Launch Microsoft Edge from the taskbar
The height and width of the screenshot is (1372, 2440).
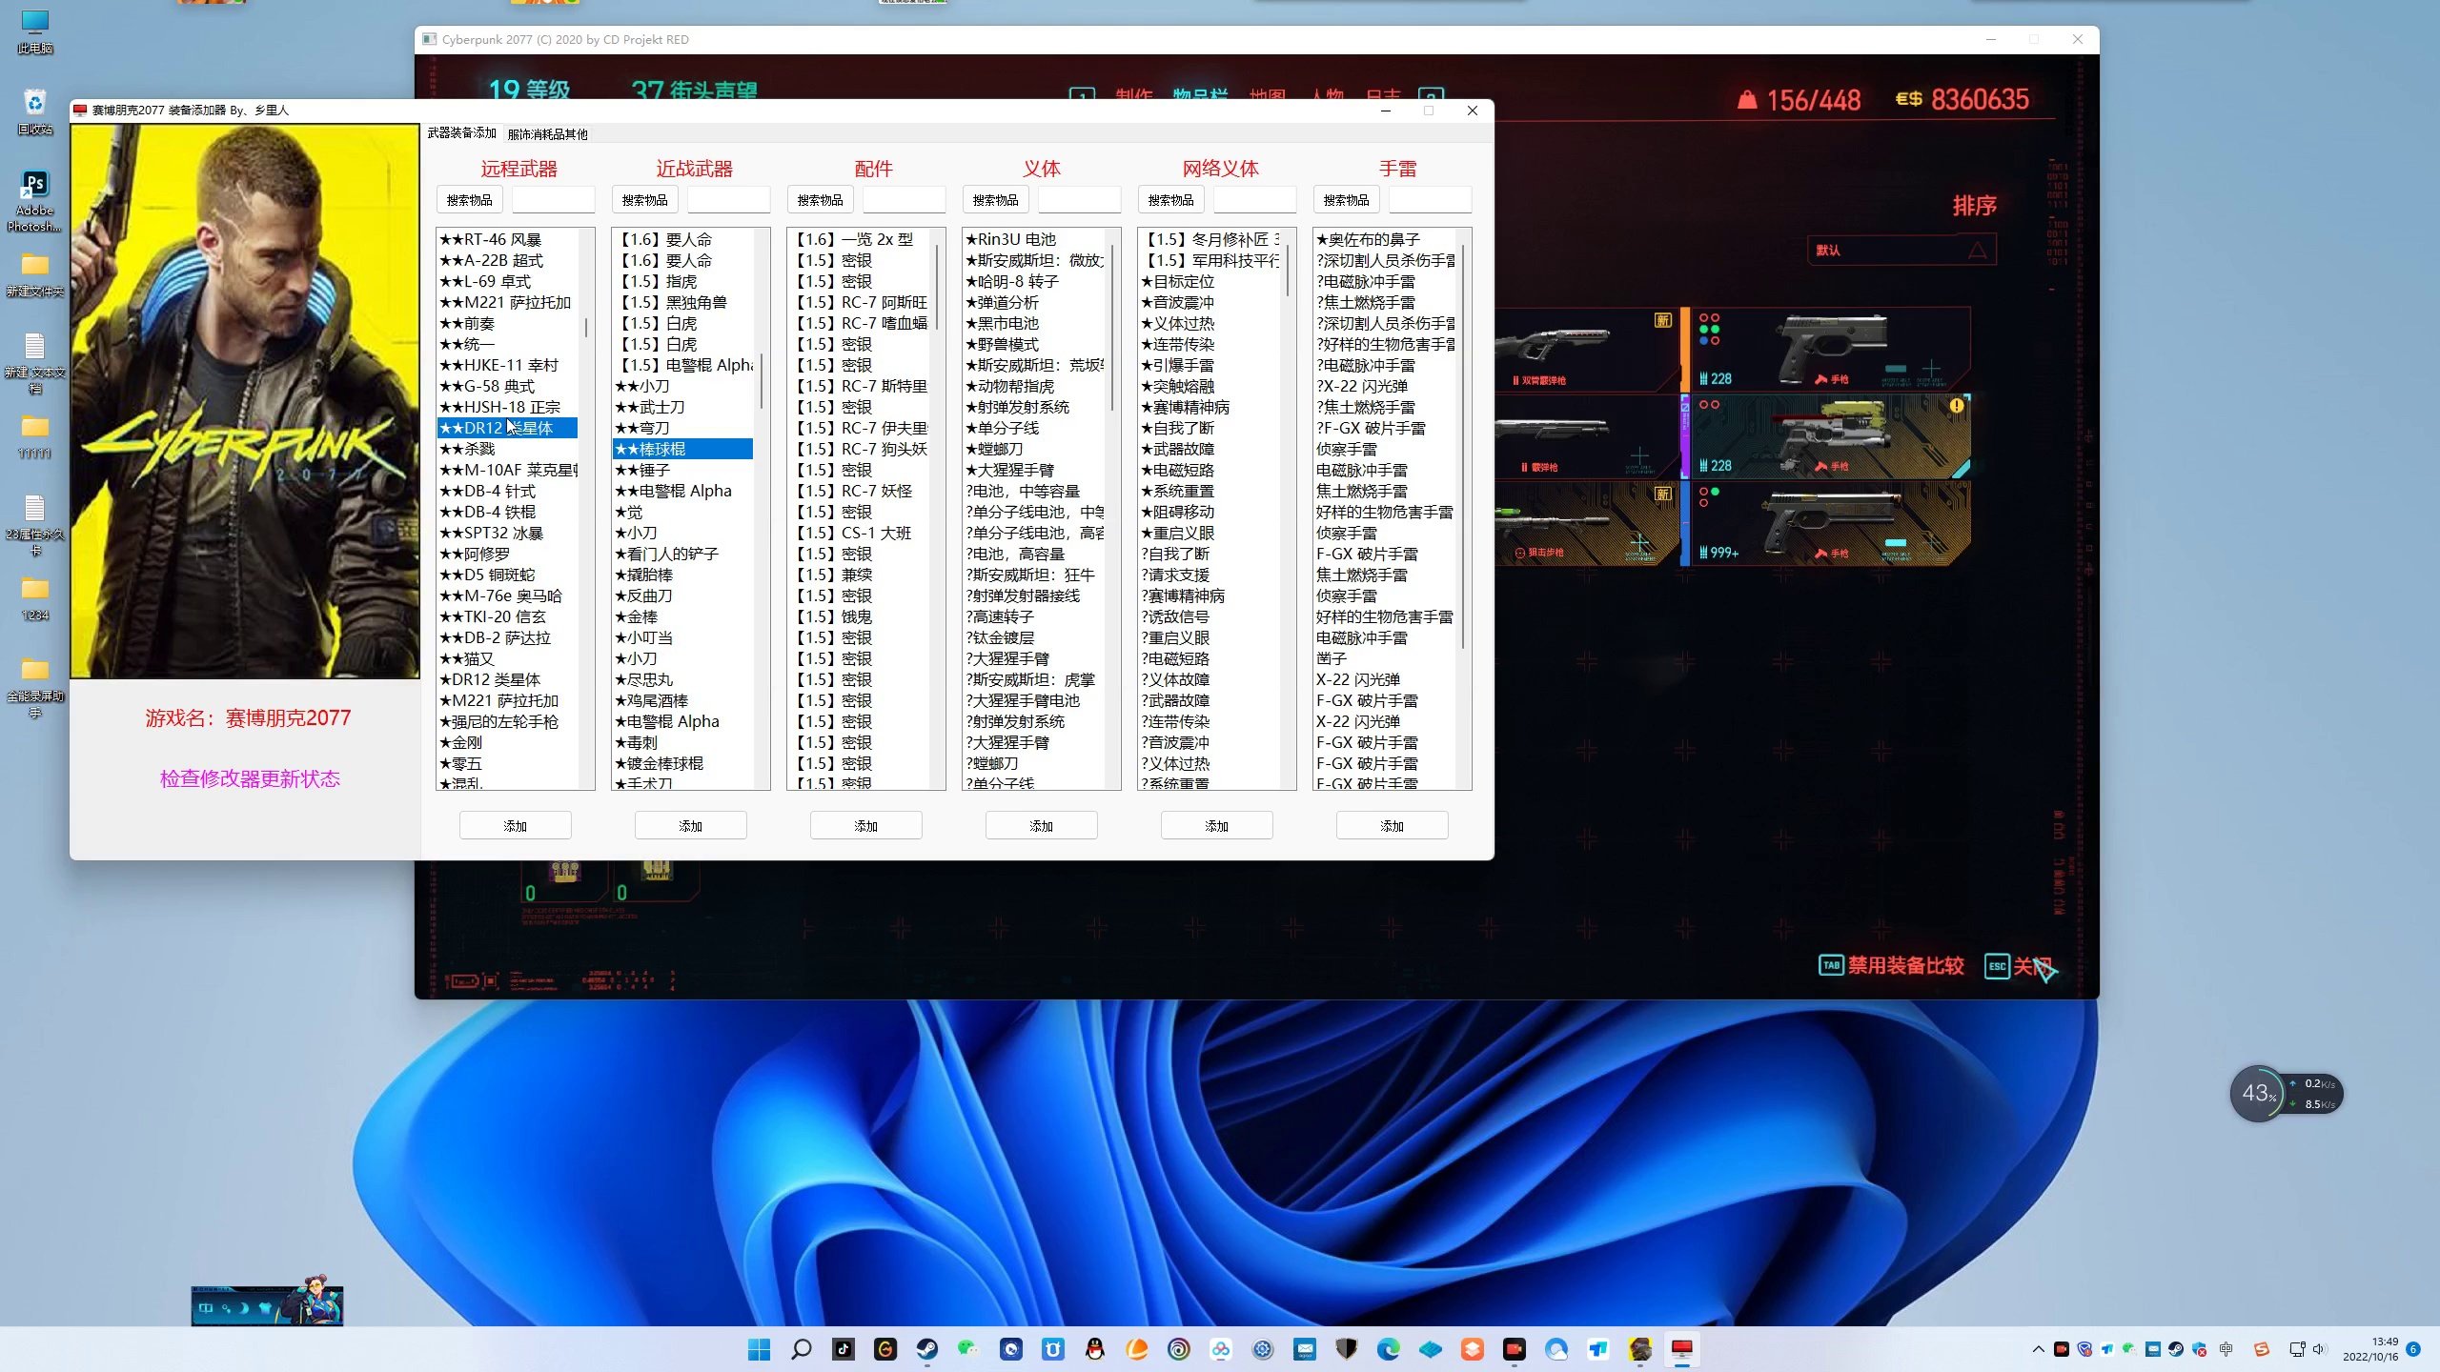pos(1388,1349)
